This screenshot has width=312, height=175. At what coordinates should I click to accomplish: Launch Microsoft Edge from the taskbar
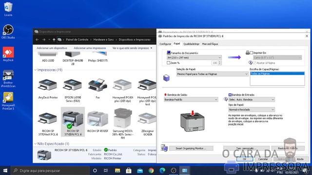coord(162,171)
